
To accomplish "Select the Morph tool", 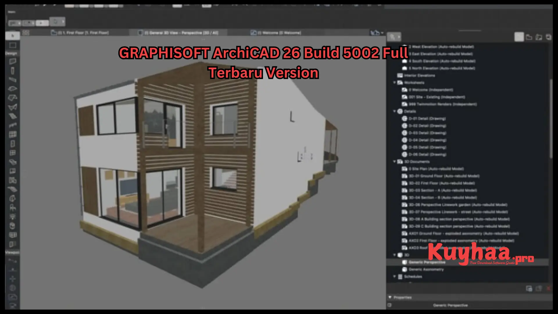I will click(12, 199).
